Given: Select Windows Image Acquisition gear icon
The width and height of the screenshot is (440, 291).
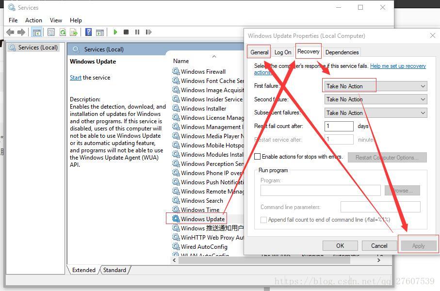Looking at the screenshot, I should [176, 90].
